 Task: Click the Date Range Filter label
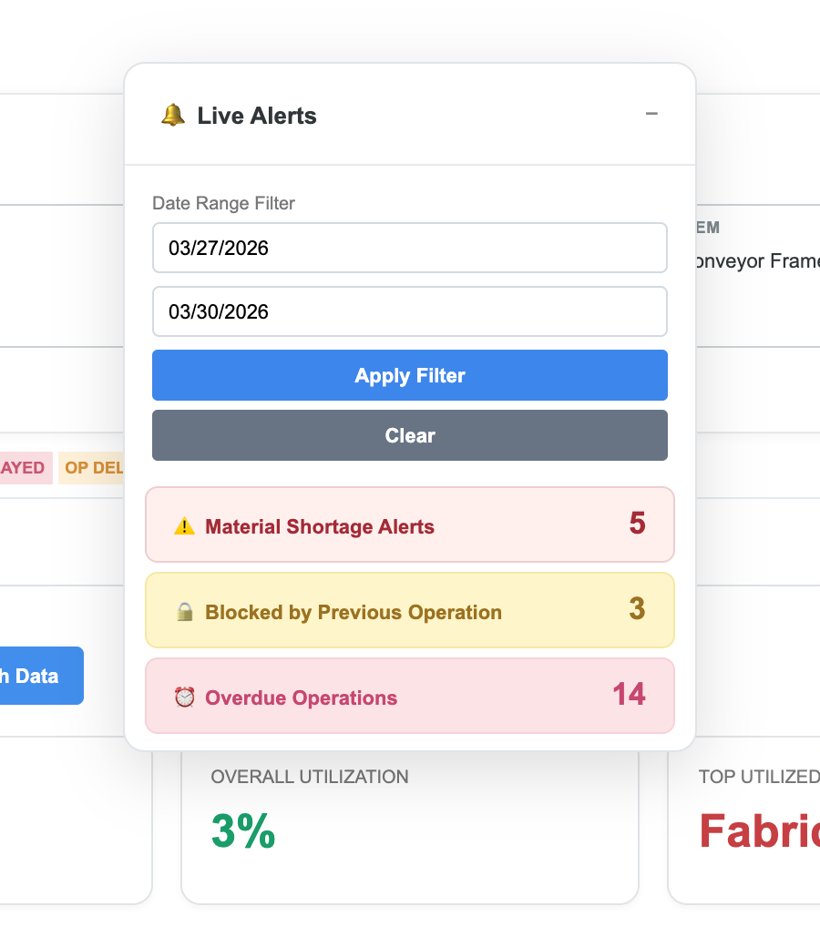pos(223,204)
